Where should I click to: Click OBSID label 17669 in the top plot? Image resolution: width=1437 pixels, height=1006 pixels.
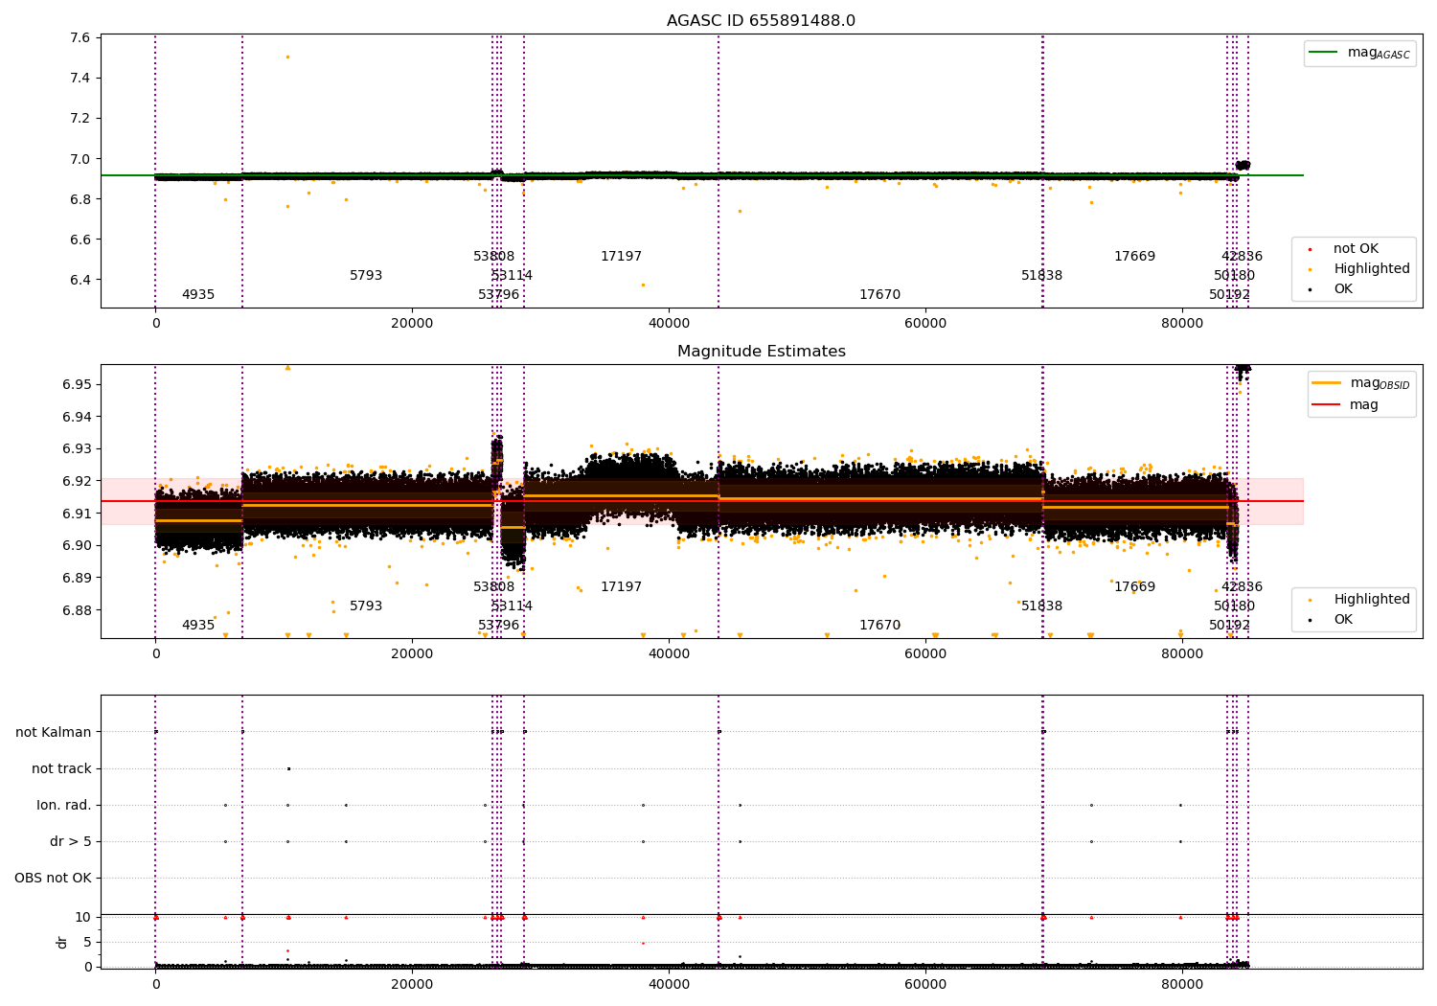1135,257
